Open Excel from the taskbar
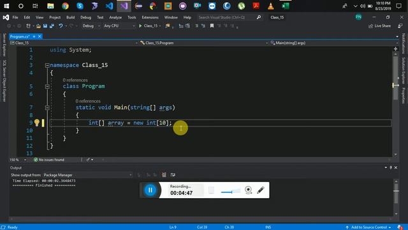This screenshot has height=230, width=408. (286, 6)
